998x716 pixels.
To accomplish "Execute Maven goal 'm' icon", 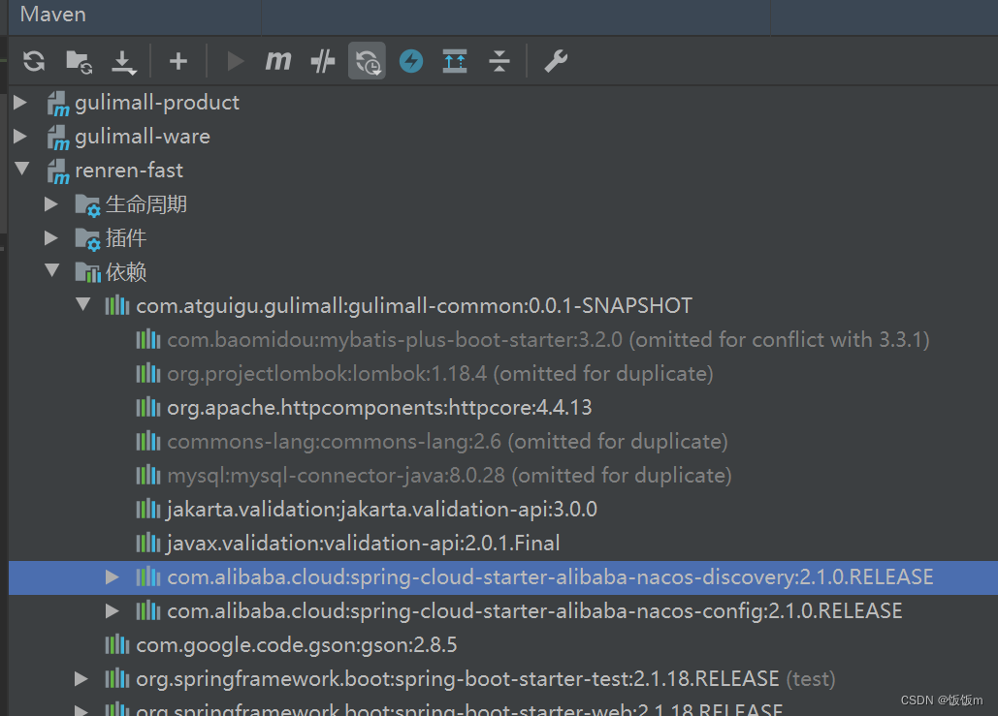I will (x=278, y=61).
